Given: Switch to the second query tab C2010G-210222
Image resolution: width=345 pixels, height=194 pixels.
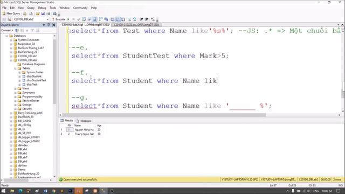Looking at the screenshot, I should [x=136, y=25].
